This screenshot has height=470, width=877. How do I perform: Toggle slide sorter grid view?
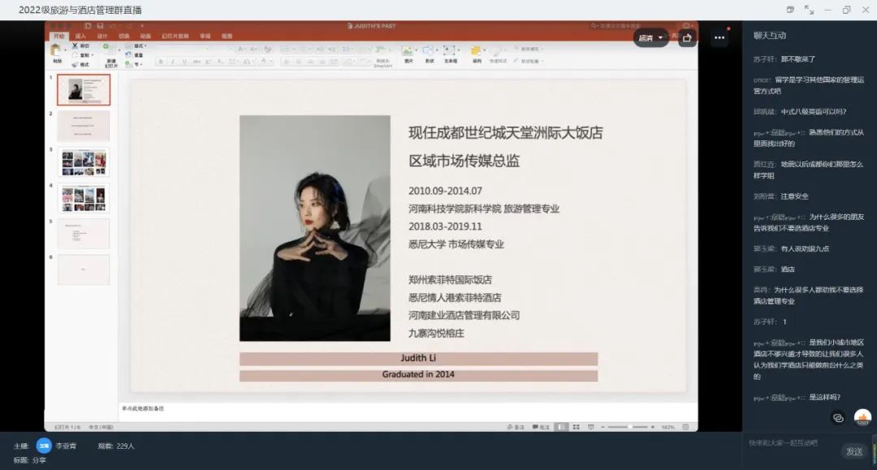pyautogui.click(x=576, y=427)
